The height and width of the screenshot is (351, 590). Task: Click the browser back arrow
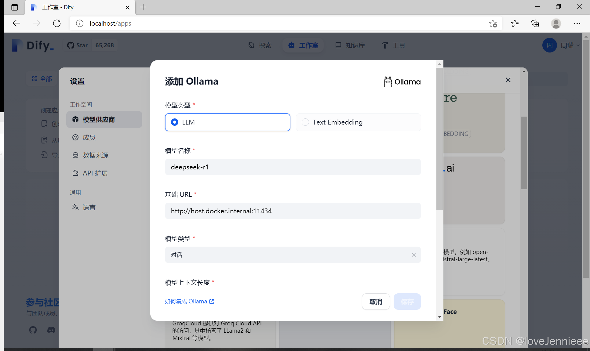pos(16,23)
